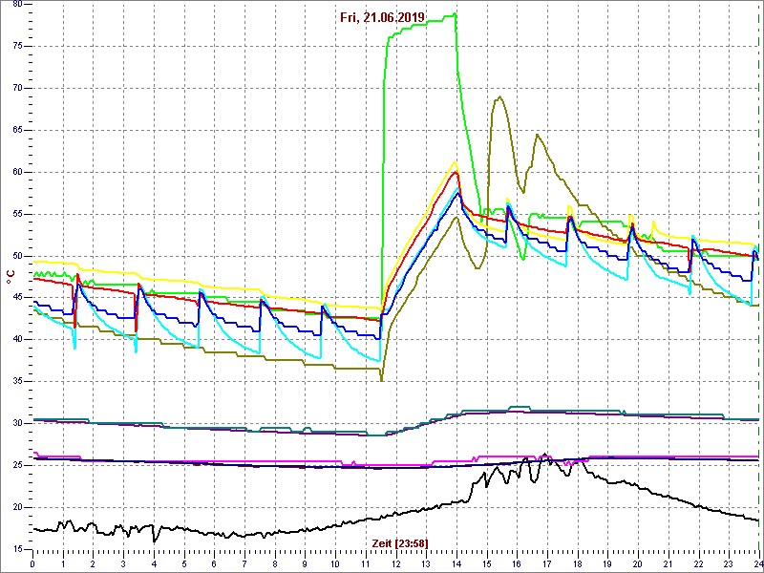Select the 40 temperature axis label
The image size is (764, 573).
coord(16,340)
